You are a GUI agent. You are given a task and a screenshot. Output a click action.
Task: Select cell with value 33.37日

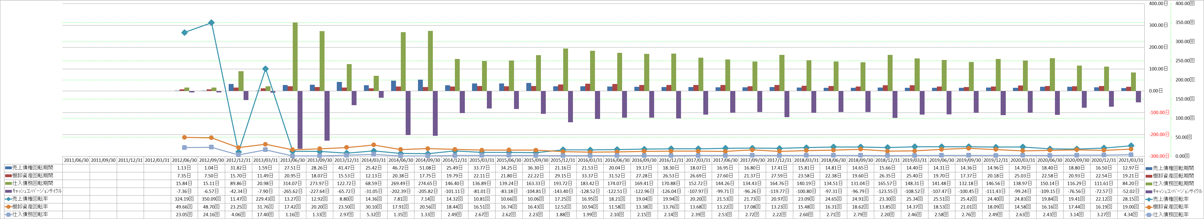tap(590, 176)
